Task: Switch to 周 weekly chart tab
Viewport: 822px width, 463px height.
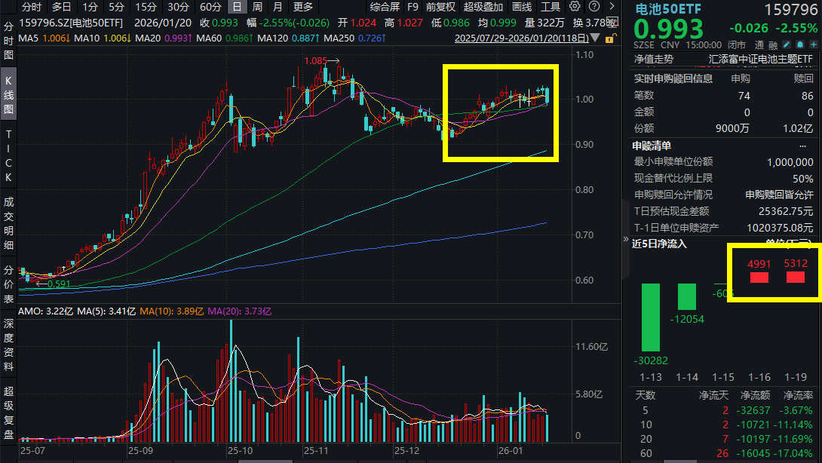Action: (257, 7)
